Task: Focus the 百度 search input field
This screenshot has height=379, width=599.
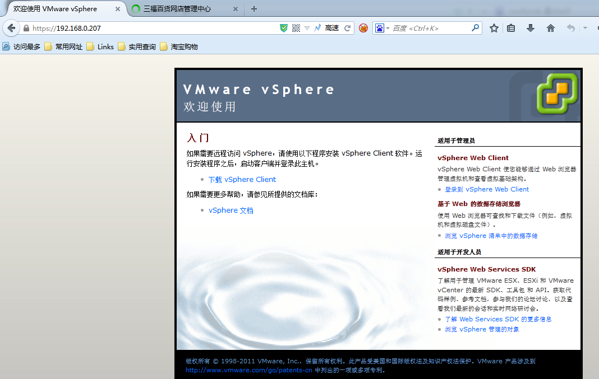Action: [x=430, y=28]
